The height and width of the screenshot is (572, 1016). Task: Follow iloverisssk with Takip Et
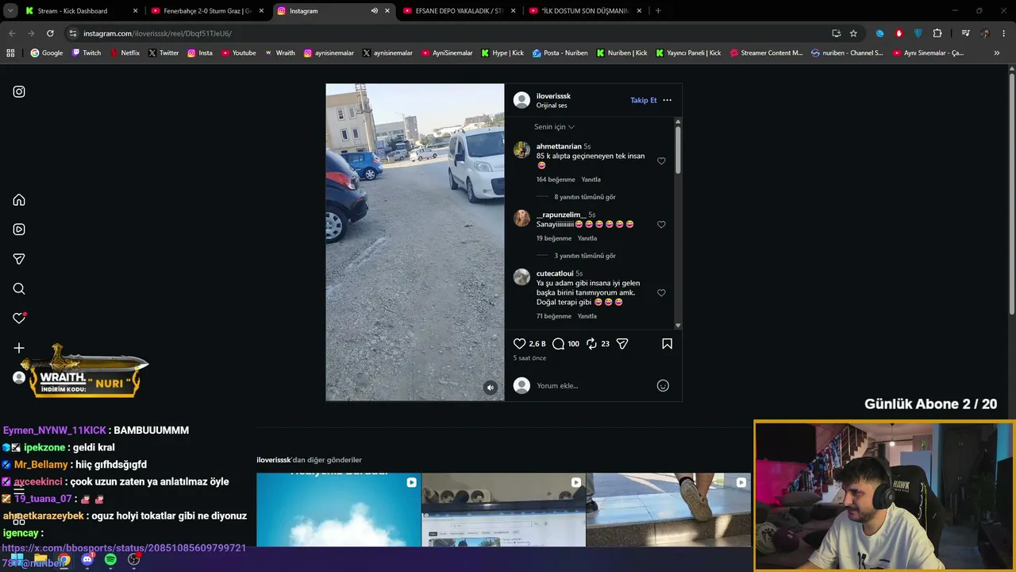pos(644,100)
